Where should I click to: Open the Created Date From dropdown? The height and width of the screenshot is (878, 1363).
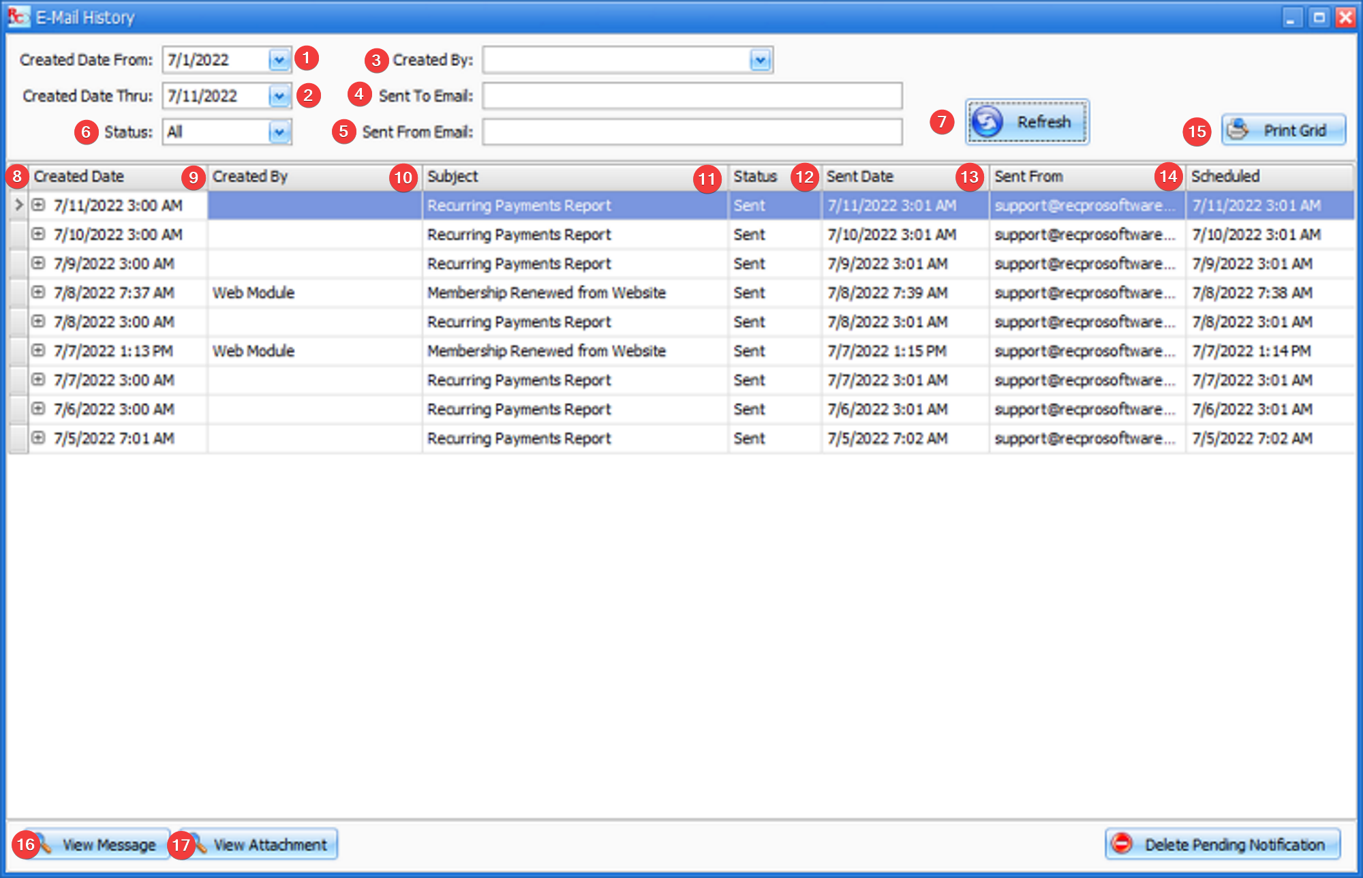tap(279, 60)
